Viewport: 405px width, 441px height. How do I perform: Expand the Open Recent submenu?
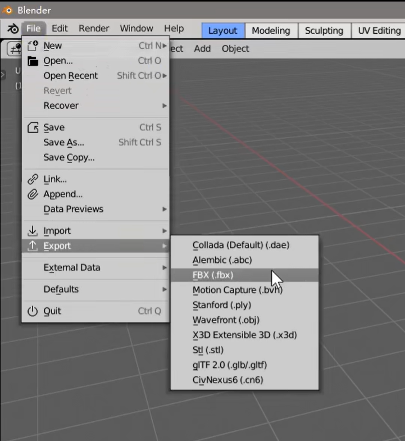point(95,76)
